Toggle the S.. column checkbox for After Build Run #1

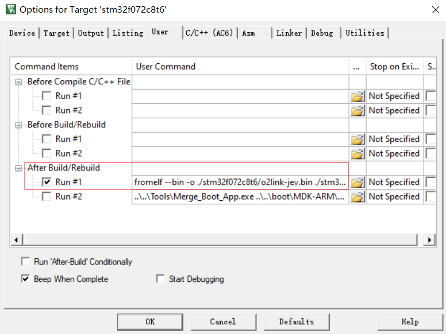430,182
